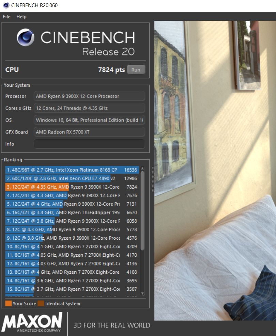Viewport: 276px width, 336px height.
Task: Select the orange row 3 with score 7824
Action: tap(72, 187)
